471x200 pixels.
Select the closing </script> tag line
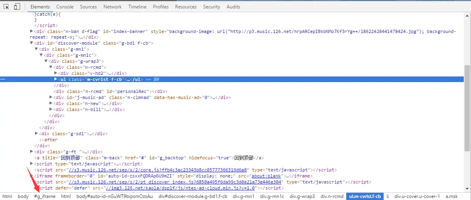[46, 25]
